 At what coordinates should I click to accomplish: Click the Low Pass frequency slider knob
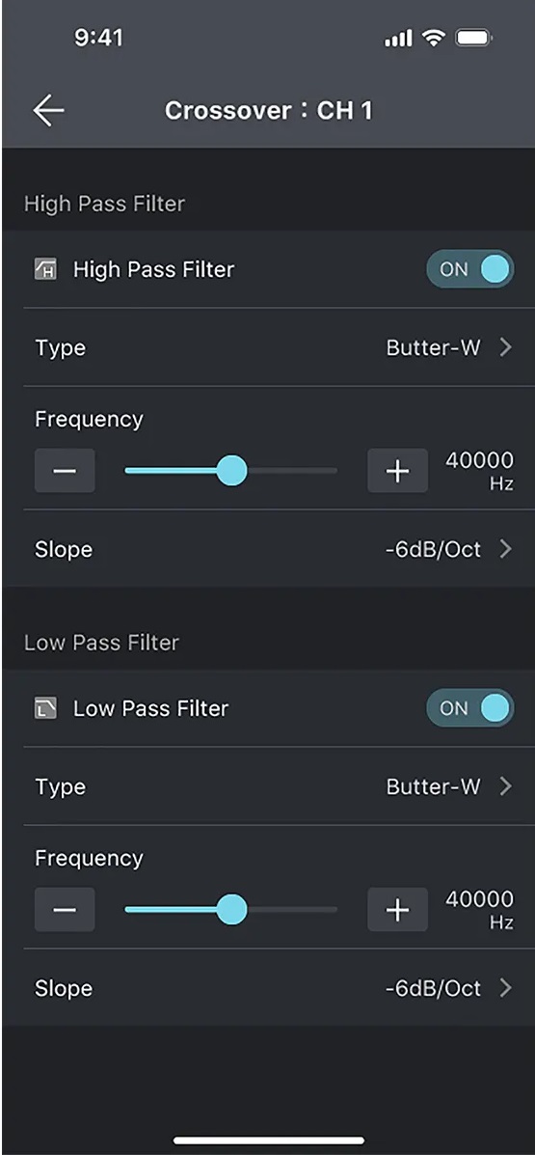click(x=231, y=909)
